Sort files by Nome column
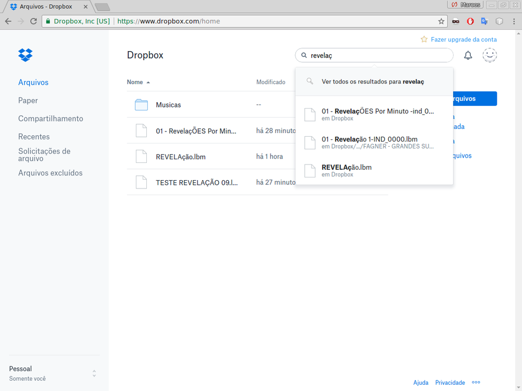Screen dimensions: 522x391 135,82
